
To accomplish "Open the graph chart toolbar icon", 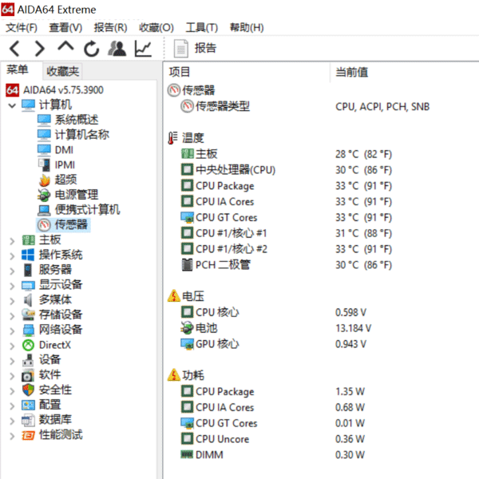I will [x=143, y=49].
